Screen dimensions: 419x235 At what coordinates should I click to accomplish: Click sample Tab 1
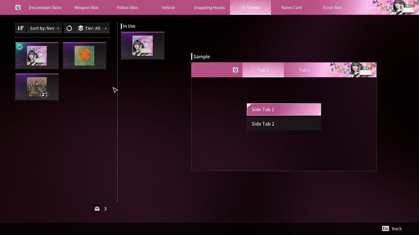click(263, 70)
